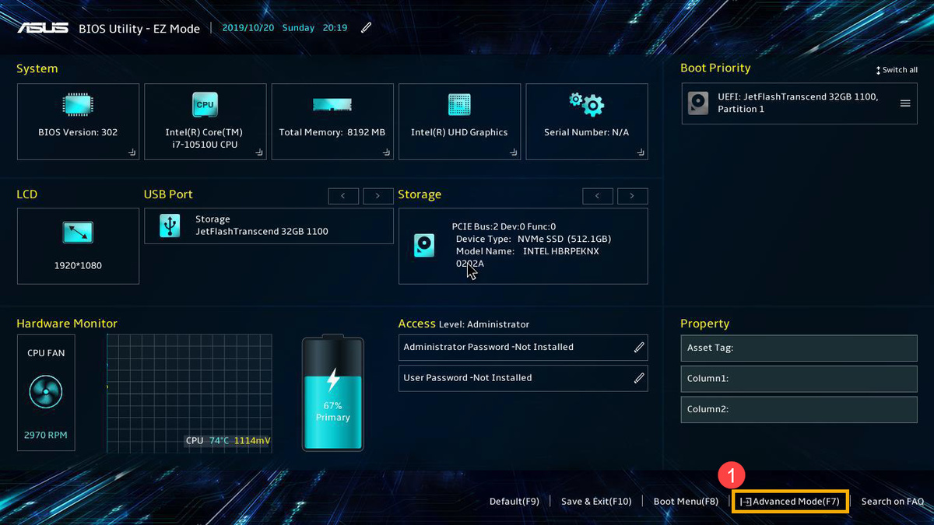Viewport: 934px width, 525px height.
Task: Click the BIOS Version chip icon
Action: click(x=78, y=104)
